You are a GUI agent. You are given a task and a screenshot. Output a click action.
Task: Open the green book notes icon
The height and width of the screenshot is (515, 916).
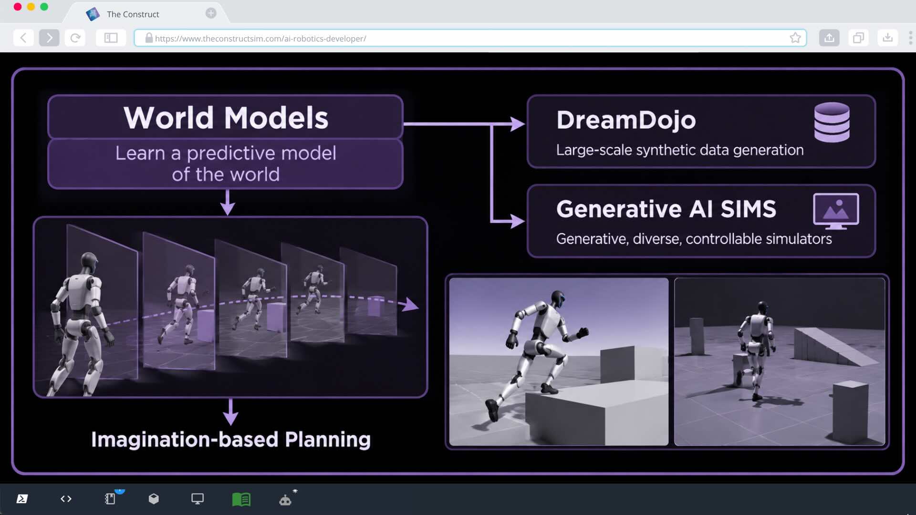click(241, 499)
